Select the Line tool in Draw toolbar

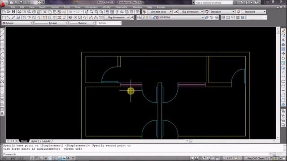tap(2, 30)
